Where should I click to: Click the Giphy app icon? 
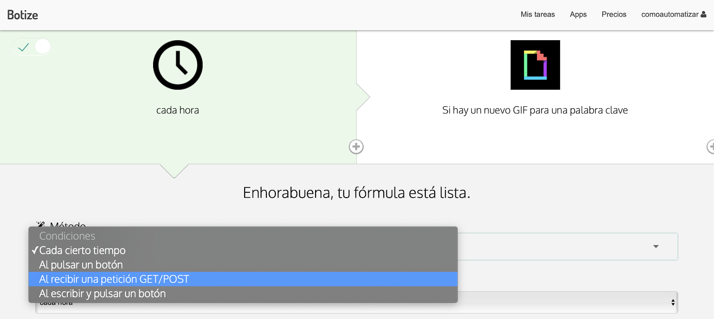535,65
